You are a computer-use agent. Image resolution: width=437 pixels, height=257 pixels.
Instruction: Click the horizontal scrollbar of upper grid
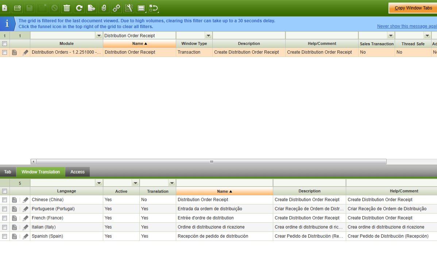211,161
